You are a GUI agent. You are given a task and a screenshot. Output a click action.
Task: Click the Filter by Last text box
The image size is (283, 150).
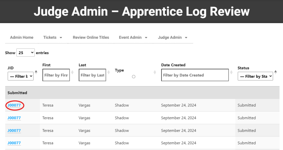click(92, 75)
